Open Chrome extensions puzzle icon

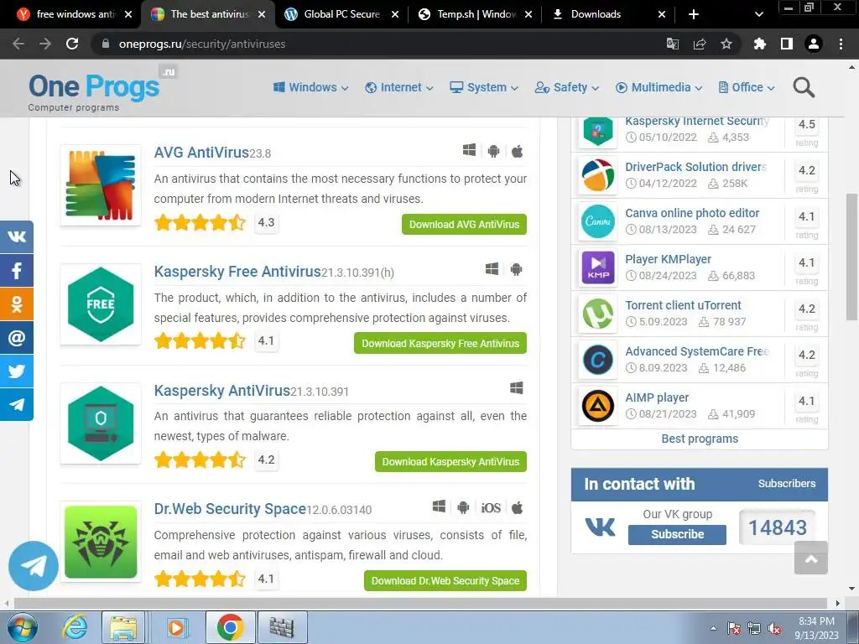(759, 44)
